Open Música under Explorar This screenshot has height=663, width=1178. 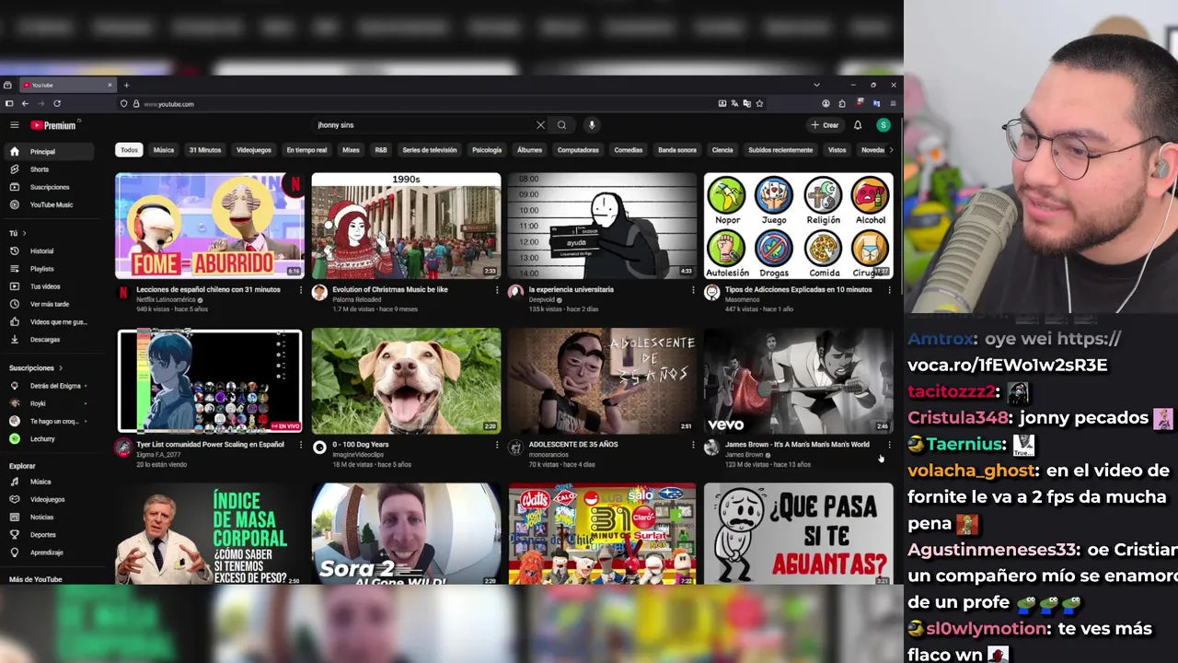click(x=48, y=482)
